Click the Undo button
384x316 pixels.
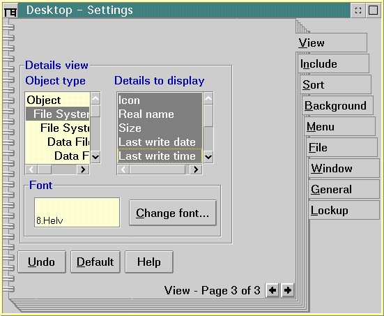point(42,262)
